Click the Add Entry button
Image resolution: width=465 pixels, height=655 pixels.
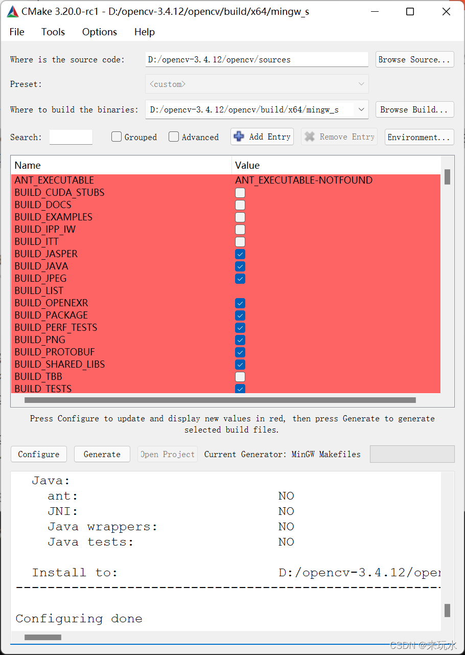tap(262, 137)
